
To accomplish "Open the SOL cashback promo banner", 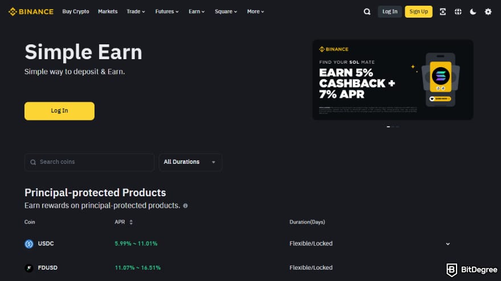I will click(393, 80).
